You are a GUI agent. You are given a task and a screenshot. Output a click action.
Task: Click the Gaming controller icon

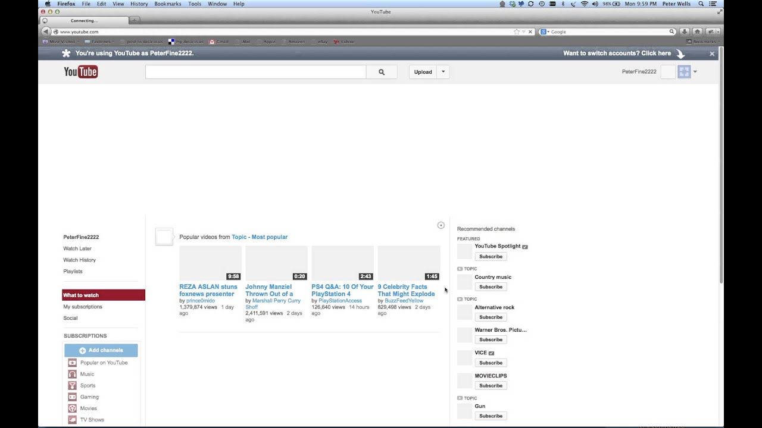pyautogui.click(x=72, y=397)
